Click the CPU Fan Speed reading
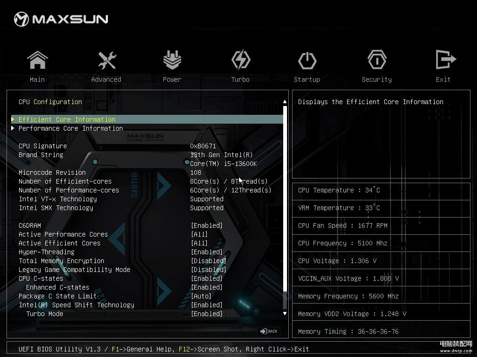 click(342, 225)
